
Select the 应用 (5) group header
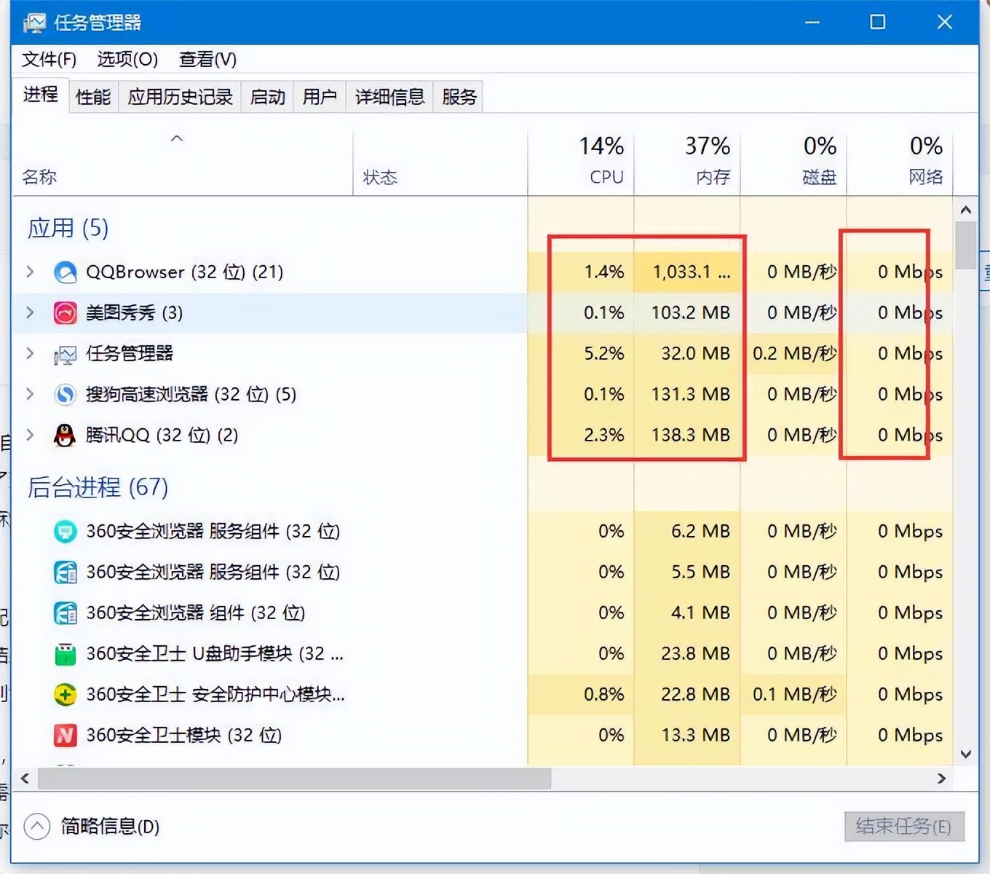68,229
